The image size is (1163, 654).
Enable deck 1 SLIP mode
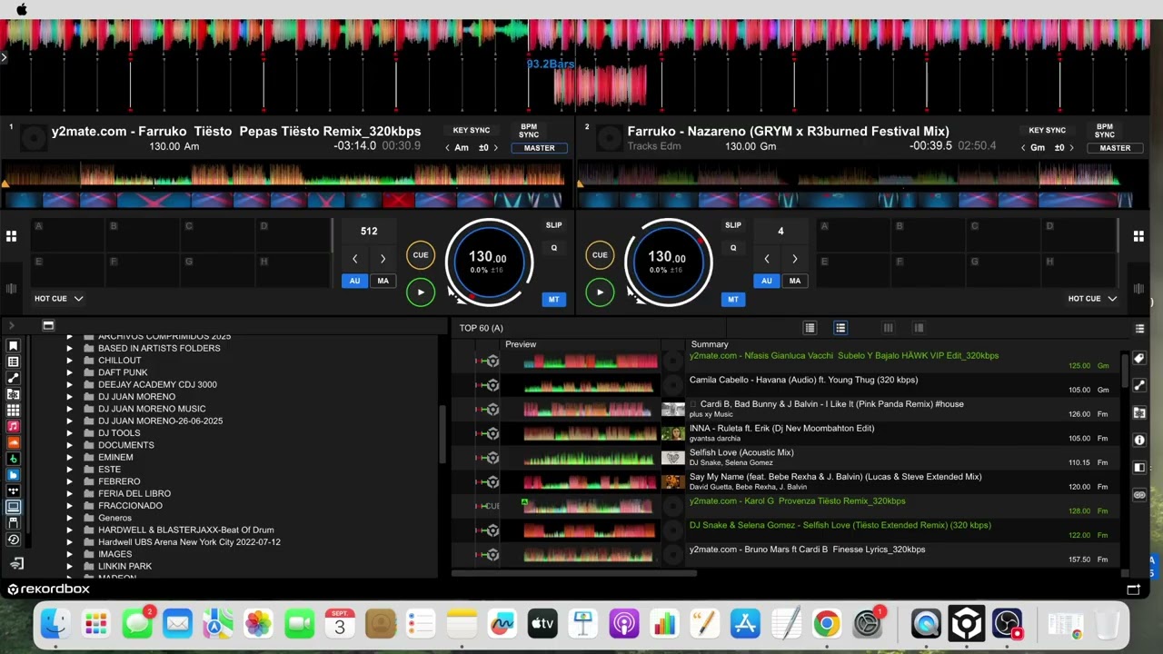click(553, 225)
